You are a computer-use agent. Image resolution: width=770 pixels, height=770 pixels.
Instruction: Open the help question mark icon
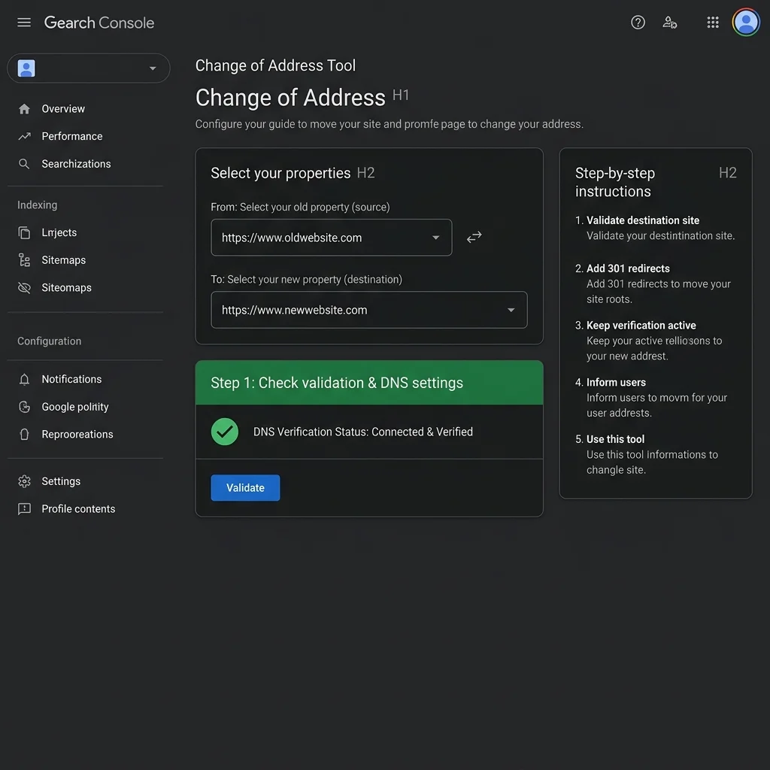pyautogui.click(x=638, y=23)
